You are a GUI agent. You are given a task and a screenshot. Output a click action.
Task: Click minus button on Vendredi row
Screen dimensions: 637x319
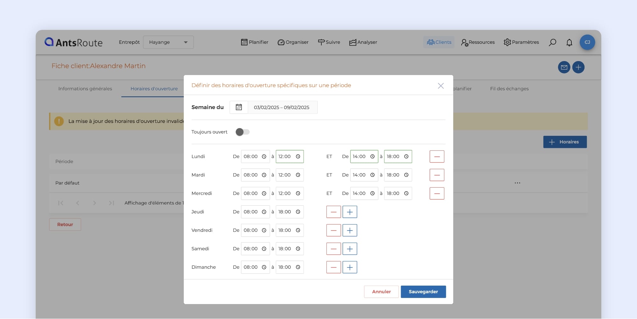[x=333, y=231]
